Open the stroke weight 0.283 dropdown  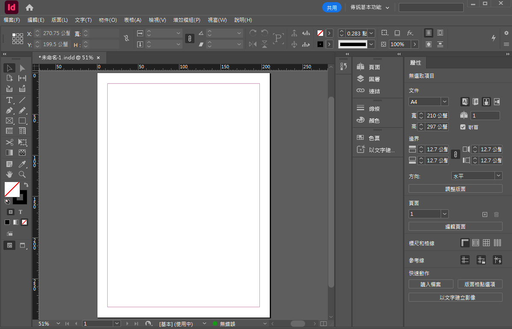pyautogui.click(x=371, y=33)
